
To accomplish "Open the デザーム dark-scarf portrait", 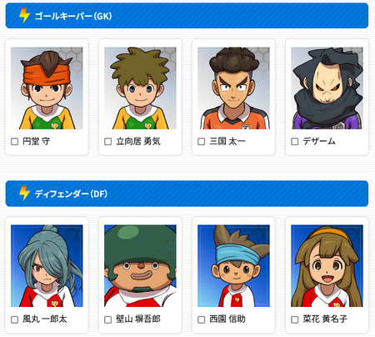I will (x=327, y=88).
